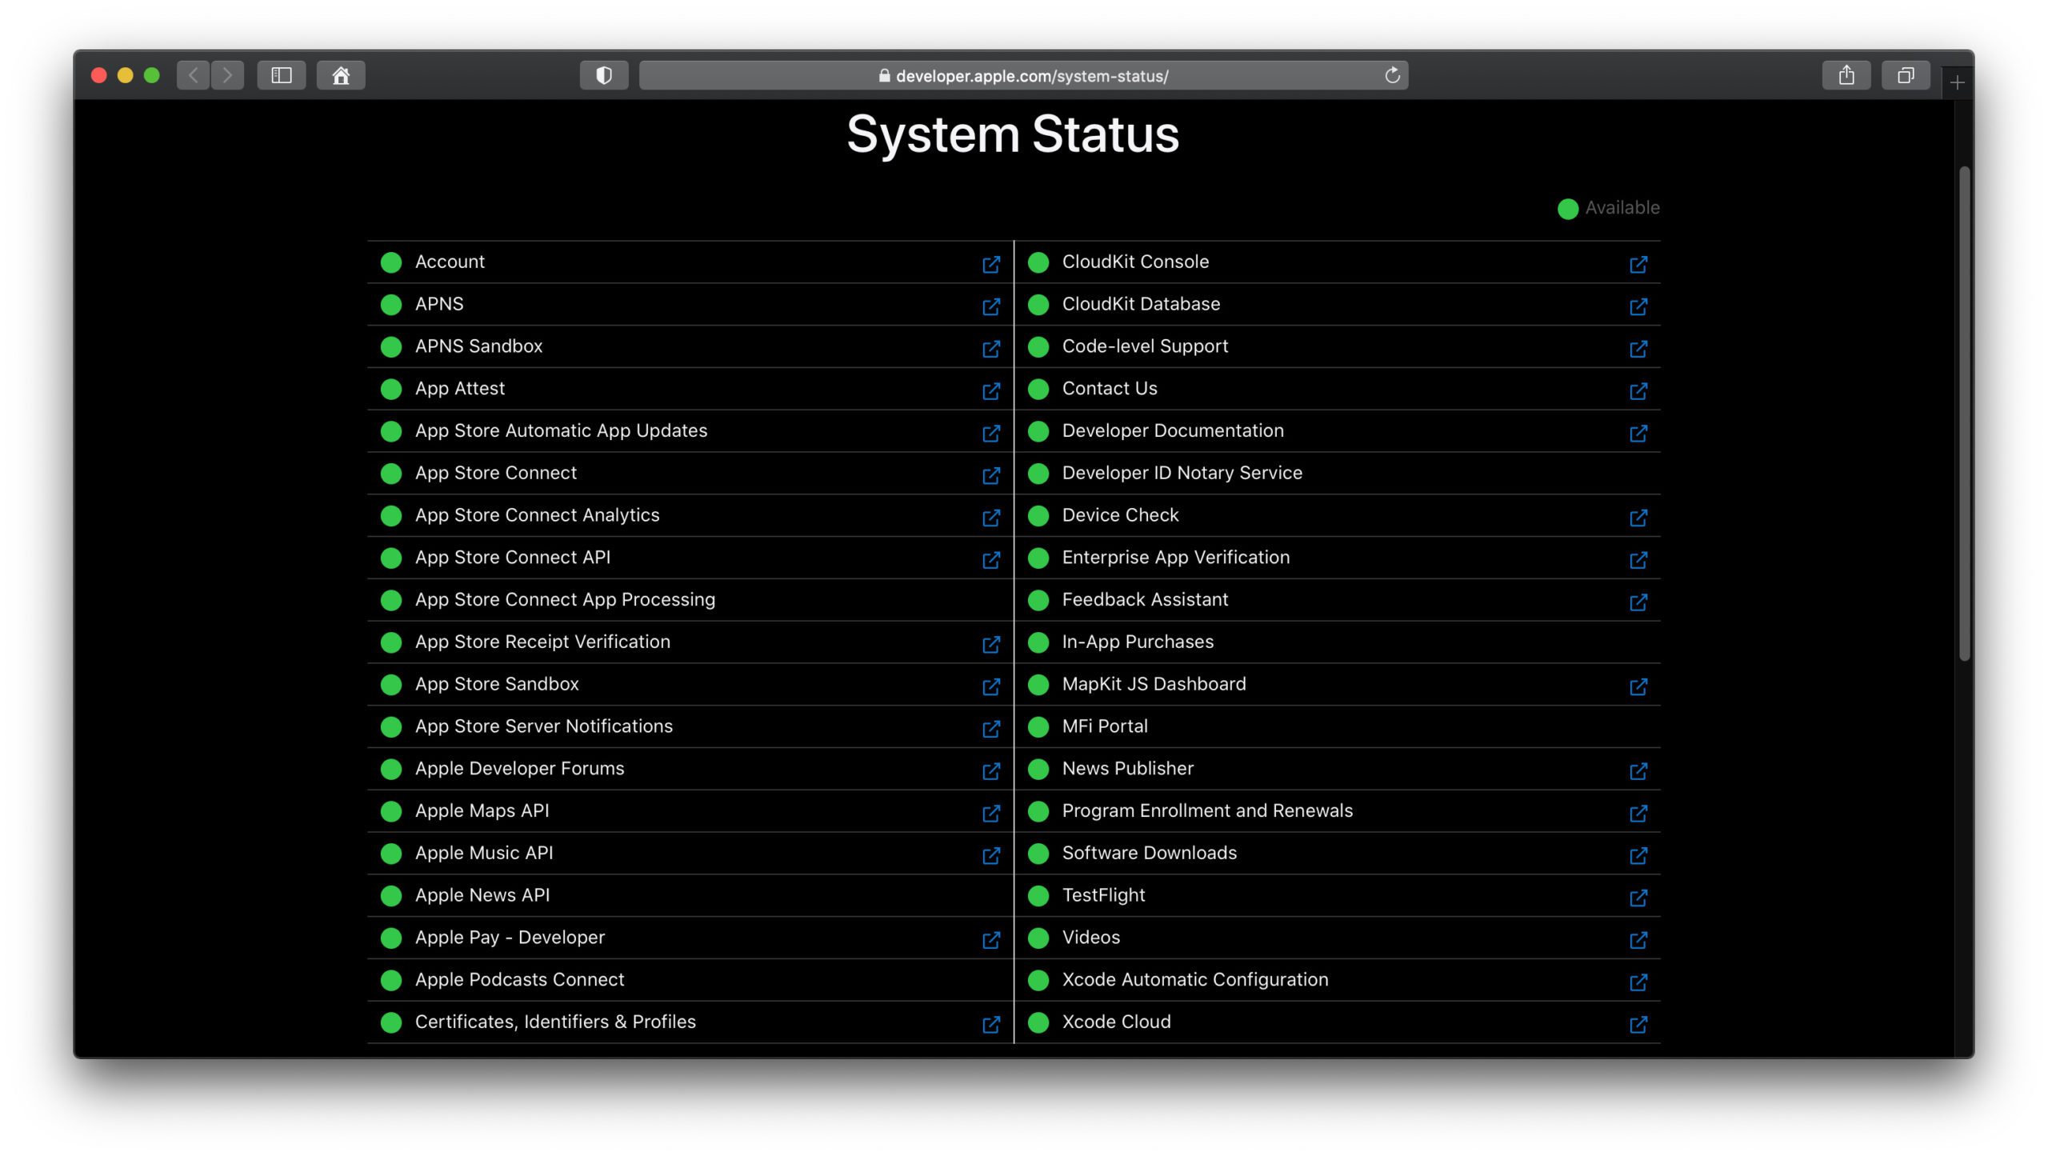Click the MFi Portal row text
The image size is (2048, 1156).
coord(1104,726)
